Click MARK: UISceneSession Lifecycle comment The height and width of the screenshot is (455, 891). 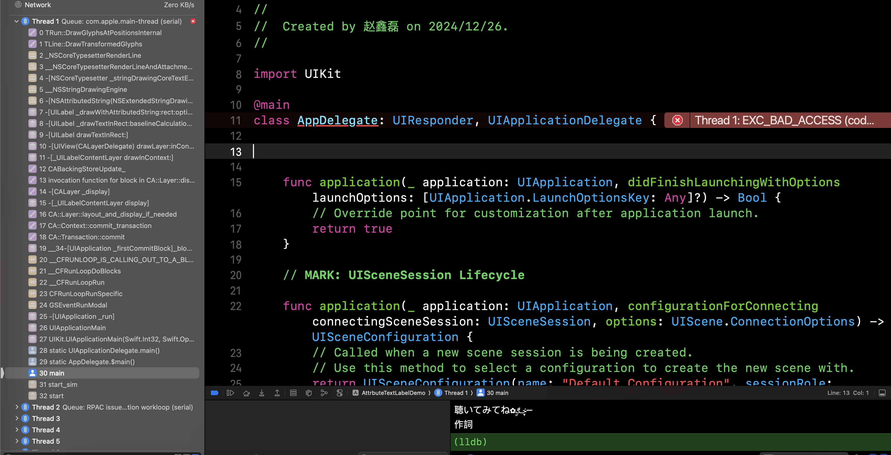click(x=404, y=275)
